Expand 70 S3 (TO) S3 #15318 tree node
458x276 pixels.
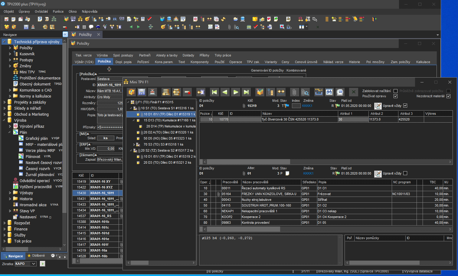[134, 144]
